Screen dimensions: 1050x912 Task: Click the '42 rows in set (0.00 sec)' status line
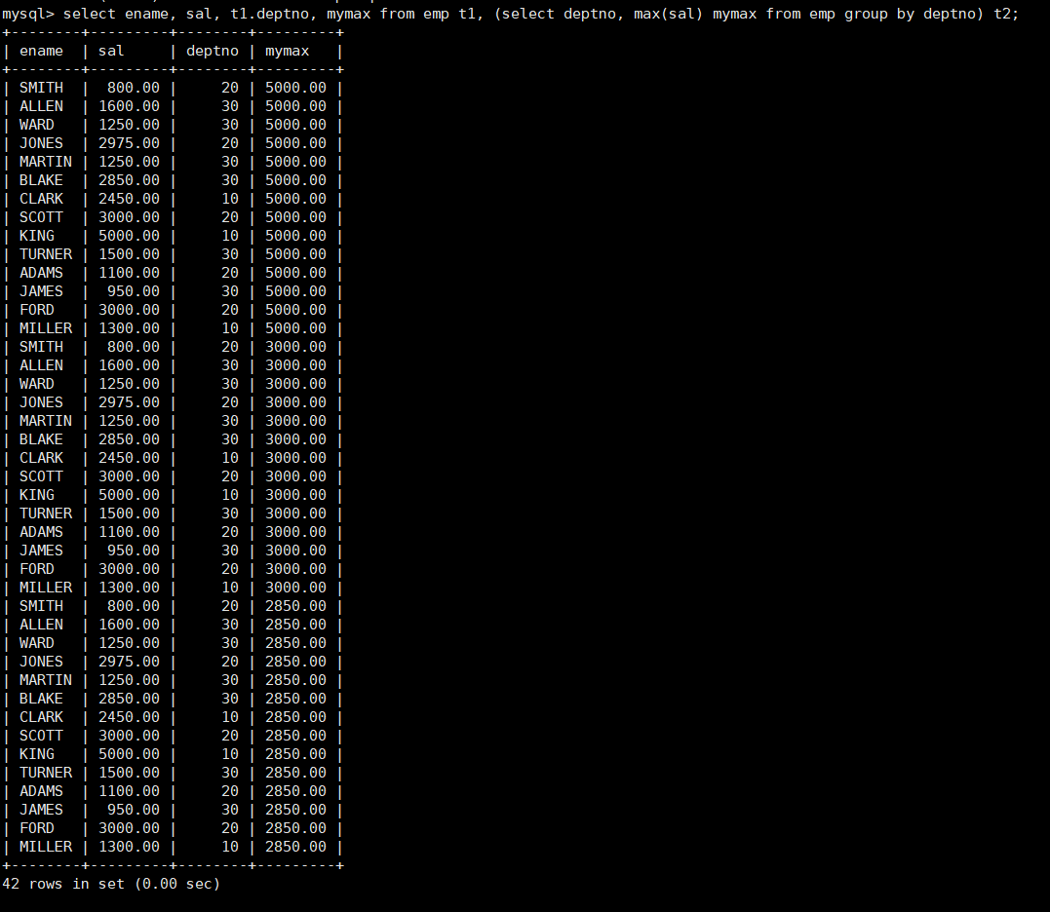tap(111, 884)
